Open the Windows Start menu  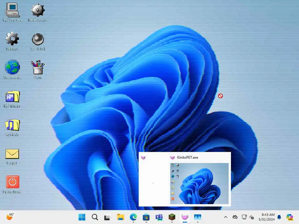82,217
